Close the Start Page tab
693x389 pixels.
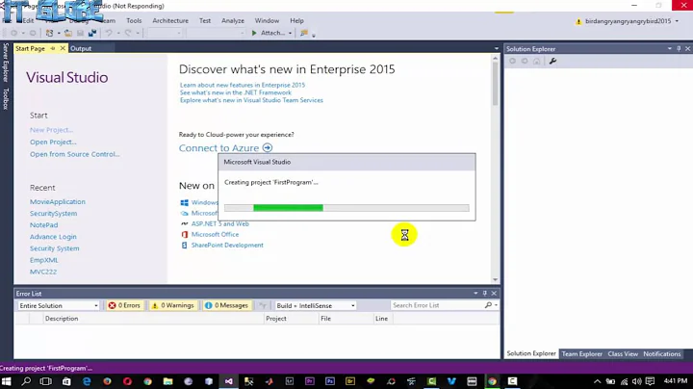[x=63, y=48]
